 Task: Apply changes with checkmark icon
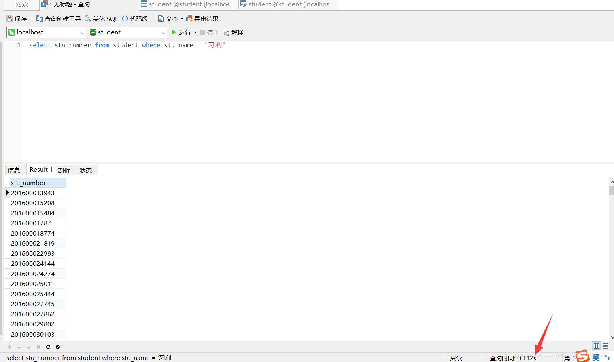(x=29, y=347)
